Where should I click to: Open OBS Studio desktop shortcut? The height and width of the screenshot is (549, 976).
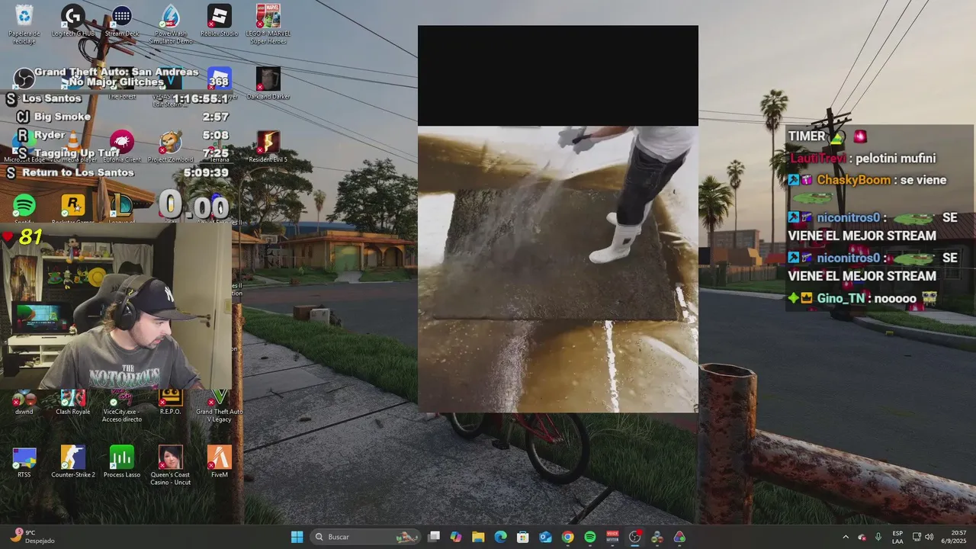pyautogui.click(x=24, y=78)
